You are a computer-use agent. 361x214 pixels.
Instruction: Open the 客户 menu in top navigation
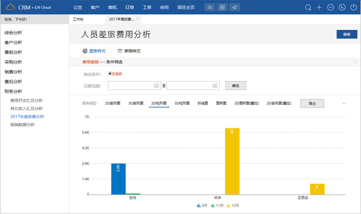(x=95, y=8)
